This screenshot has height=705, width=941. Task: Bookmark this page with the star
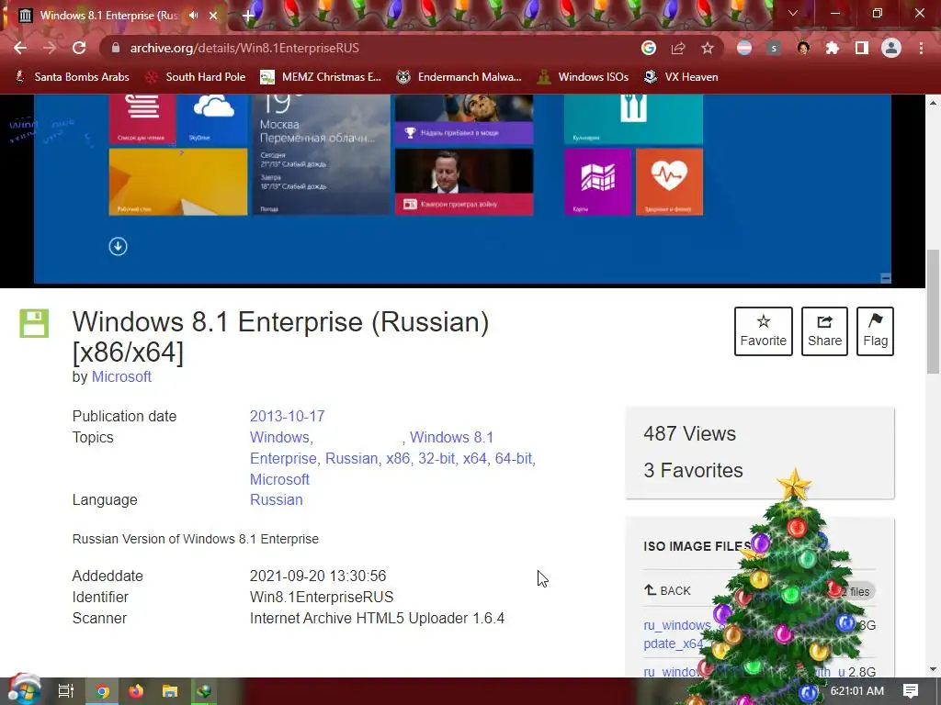(708, 48)
